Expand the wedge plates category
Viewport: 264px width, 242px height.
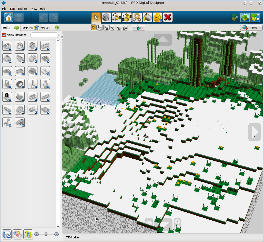click(x=7, y=71)
